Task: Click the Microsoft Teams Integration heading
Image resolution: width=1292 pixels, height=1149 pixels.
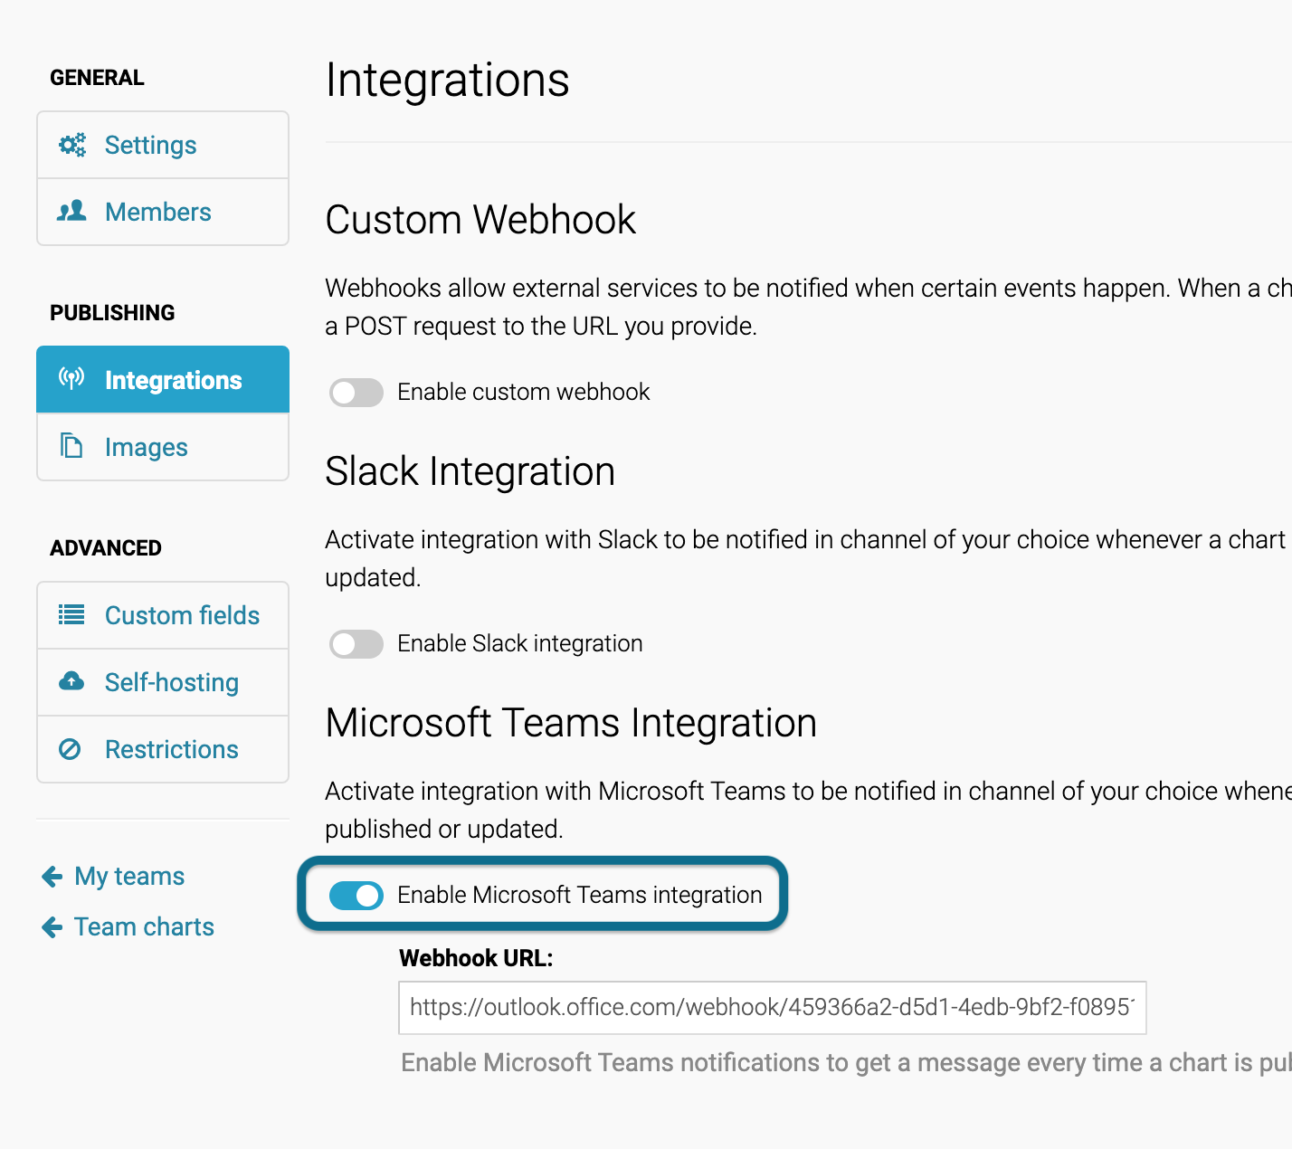Action: point(572,723)
